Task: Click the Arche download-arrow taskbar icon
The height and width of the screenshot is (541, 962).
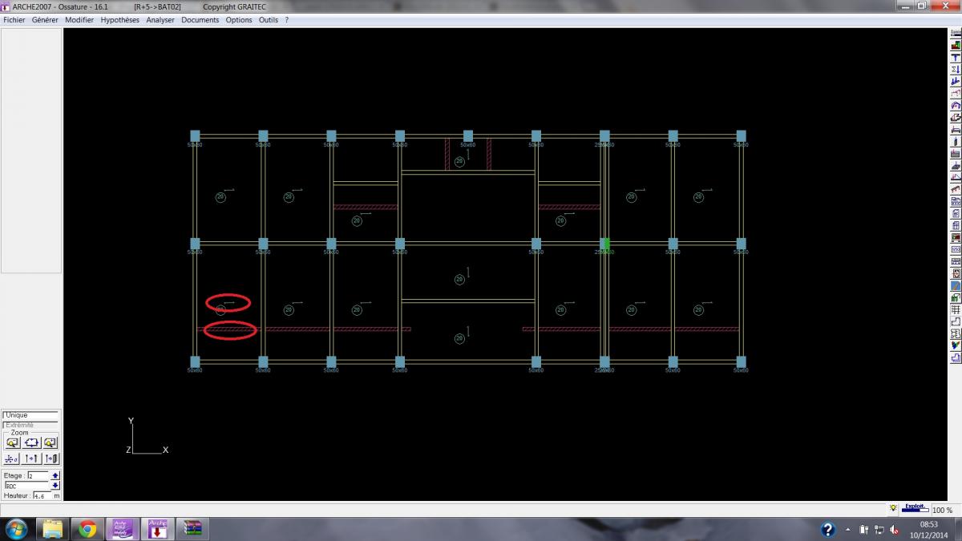Action: (x=156, y=529)
